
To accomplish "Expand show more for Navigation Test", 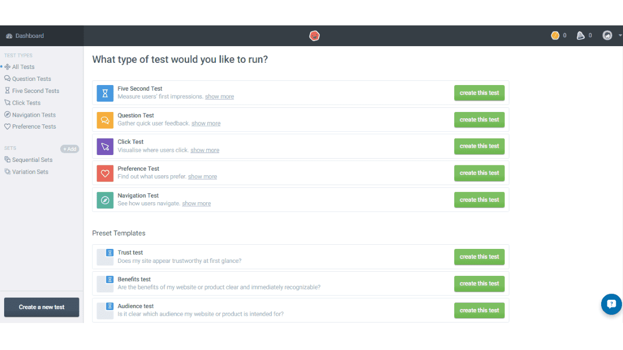I will pyautogui.click(x=196, y=204).
